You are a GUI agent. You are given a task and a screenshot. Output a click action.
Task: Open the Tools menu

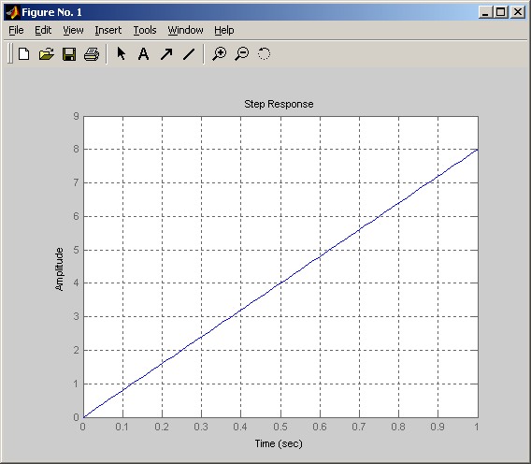click(x=145, y=30)
